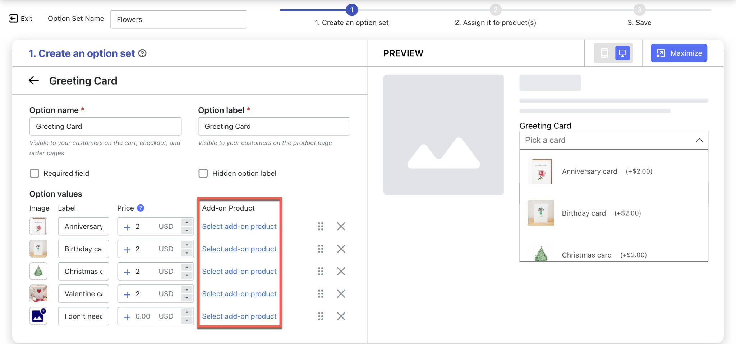Open step 2 Assign it to product(s)
Viewport: 736px width, 344px height.
point(496,22)
